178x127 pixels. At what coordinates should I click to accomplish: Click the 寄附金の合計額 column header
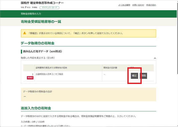(110, 68)
